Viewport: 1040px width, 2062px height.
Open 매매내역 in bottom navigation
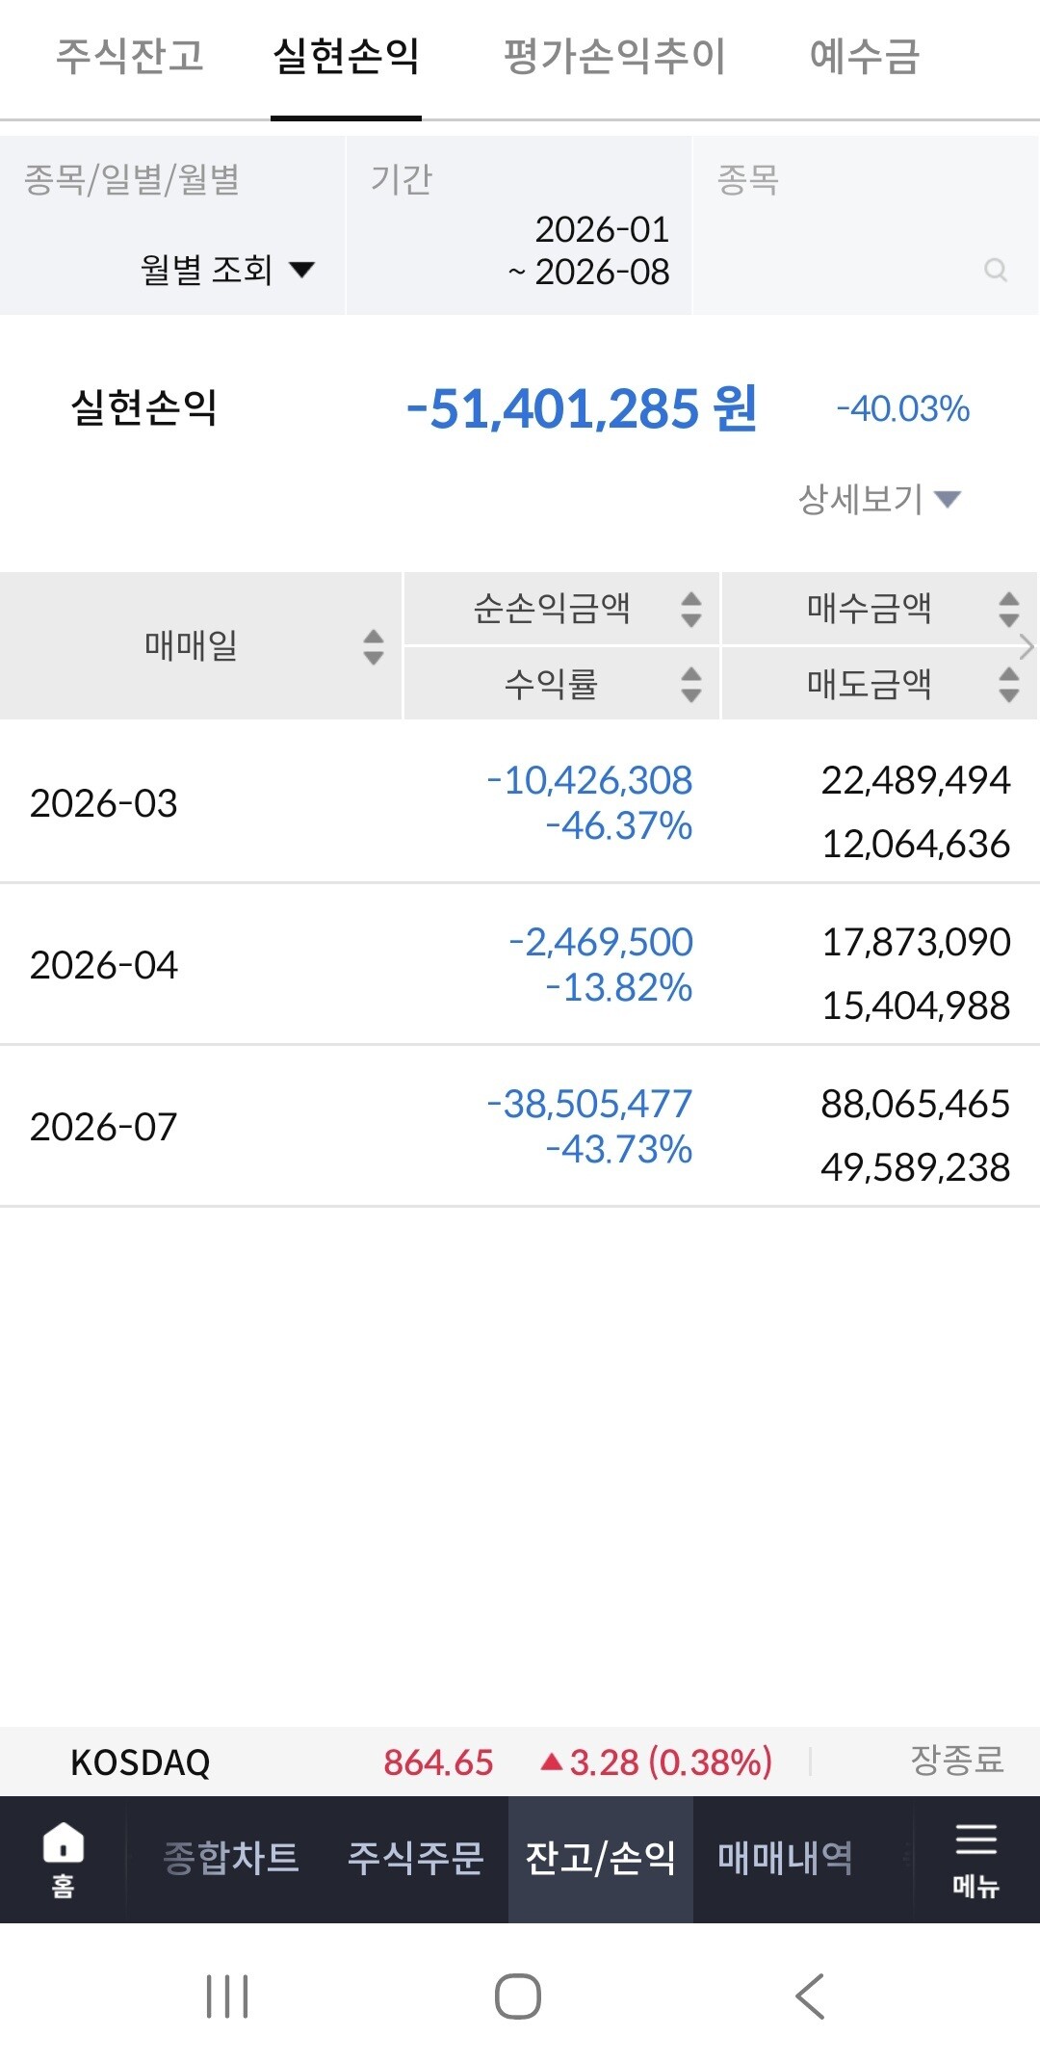pyautogui.click(x=785, y=1858)
